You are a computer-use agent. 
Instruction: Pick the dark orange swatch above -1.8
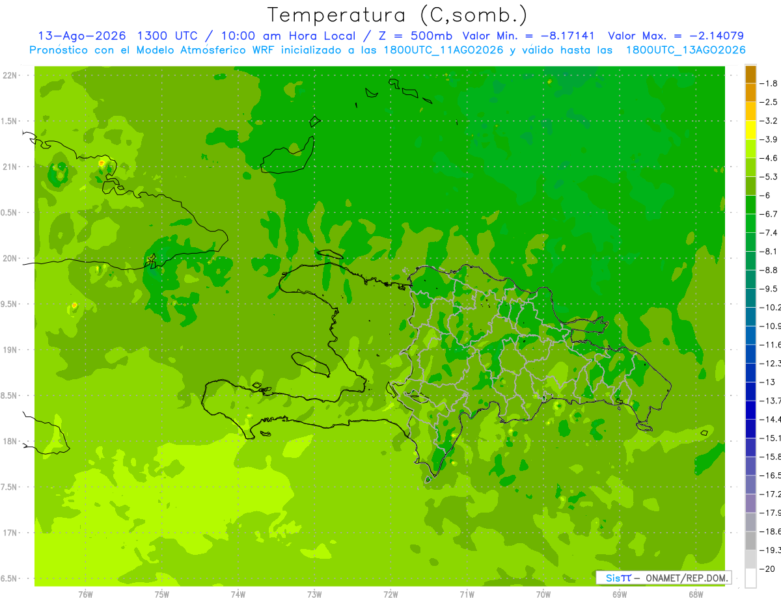(x=750, y=74)
